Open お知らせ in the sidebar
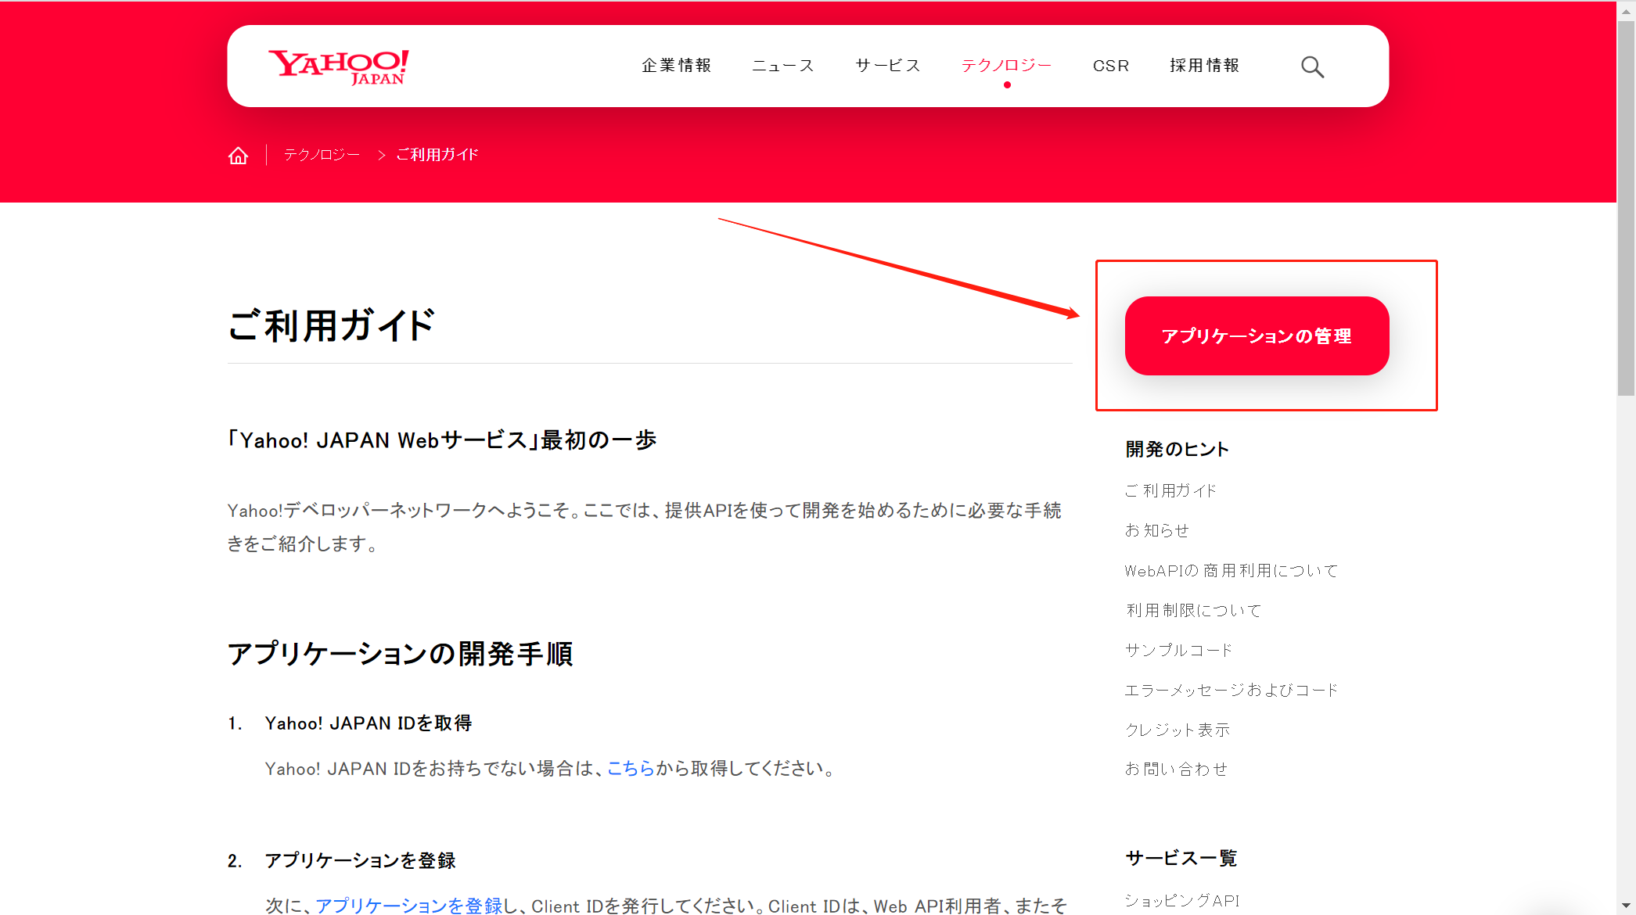This screenshot has height=915, width=1636. pyautogui.click(x=1156, y=530)
